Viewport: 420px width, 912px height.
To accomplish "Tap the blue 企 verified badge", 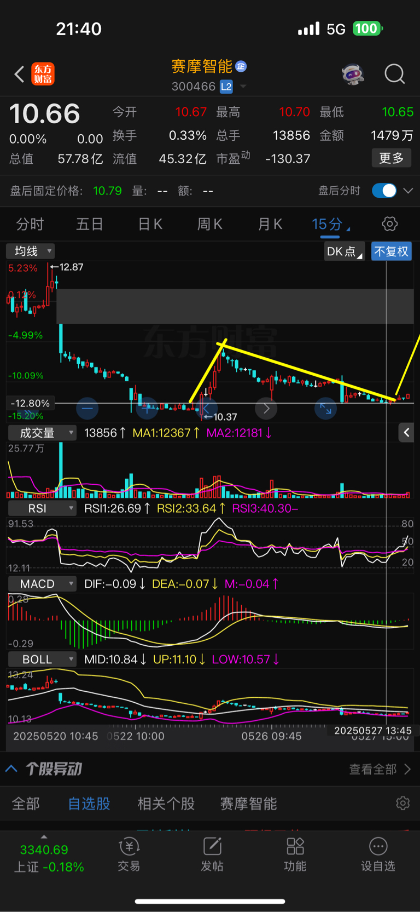I will coord(241,67).
